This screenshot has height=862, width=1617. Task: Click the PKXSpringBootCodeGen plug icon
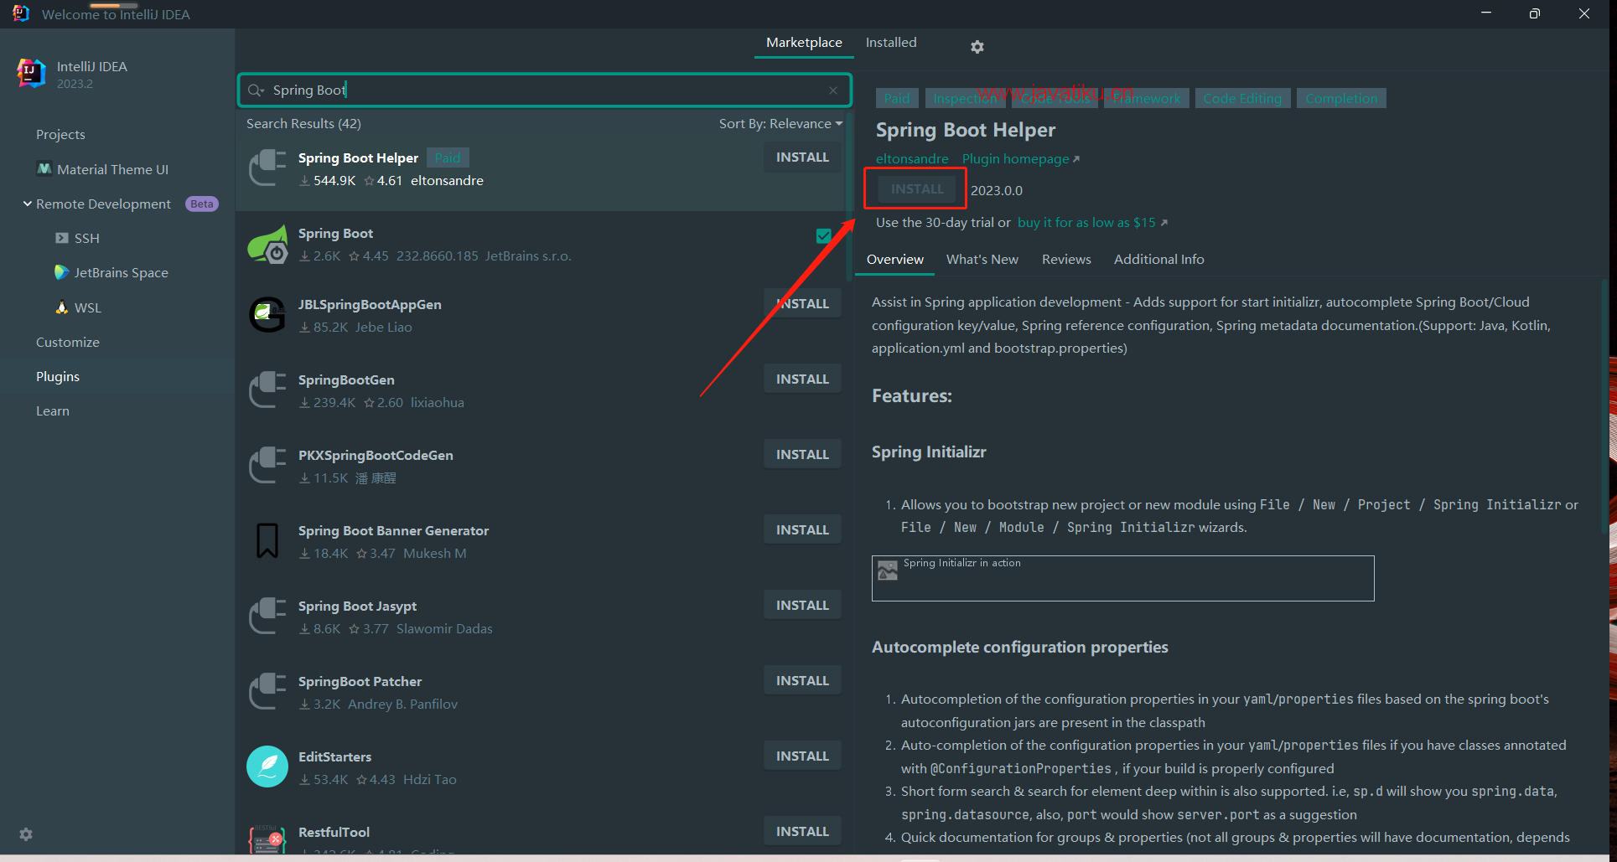click(x=267, y=465)
